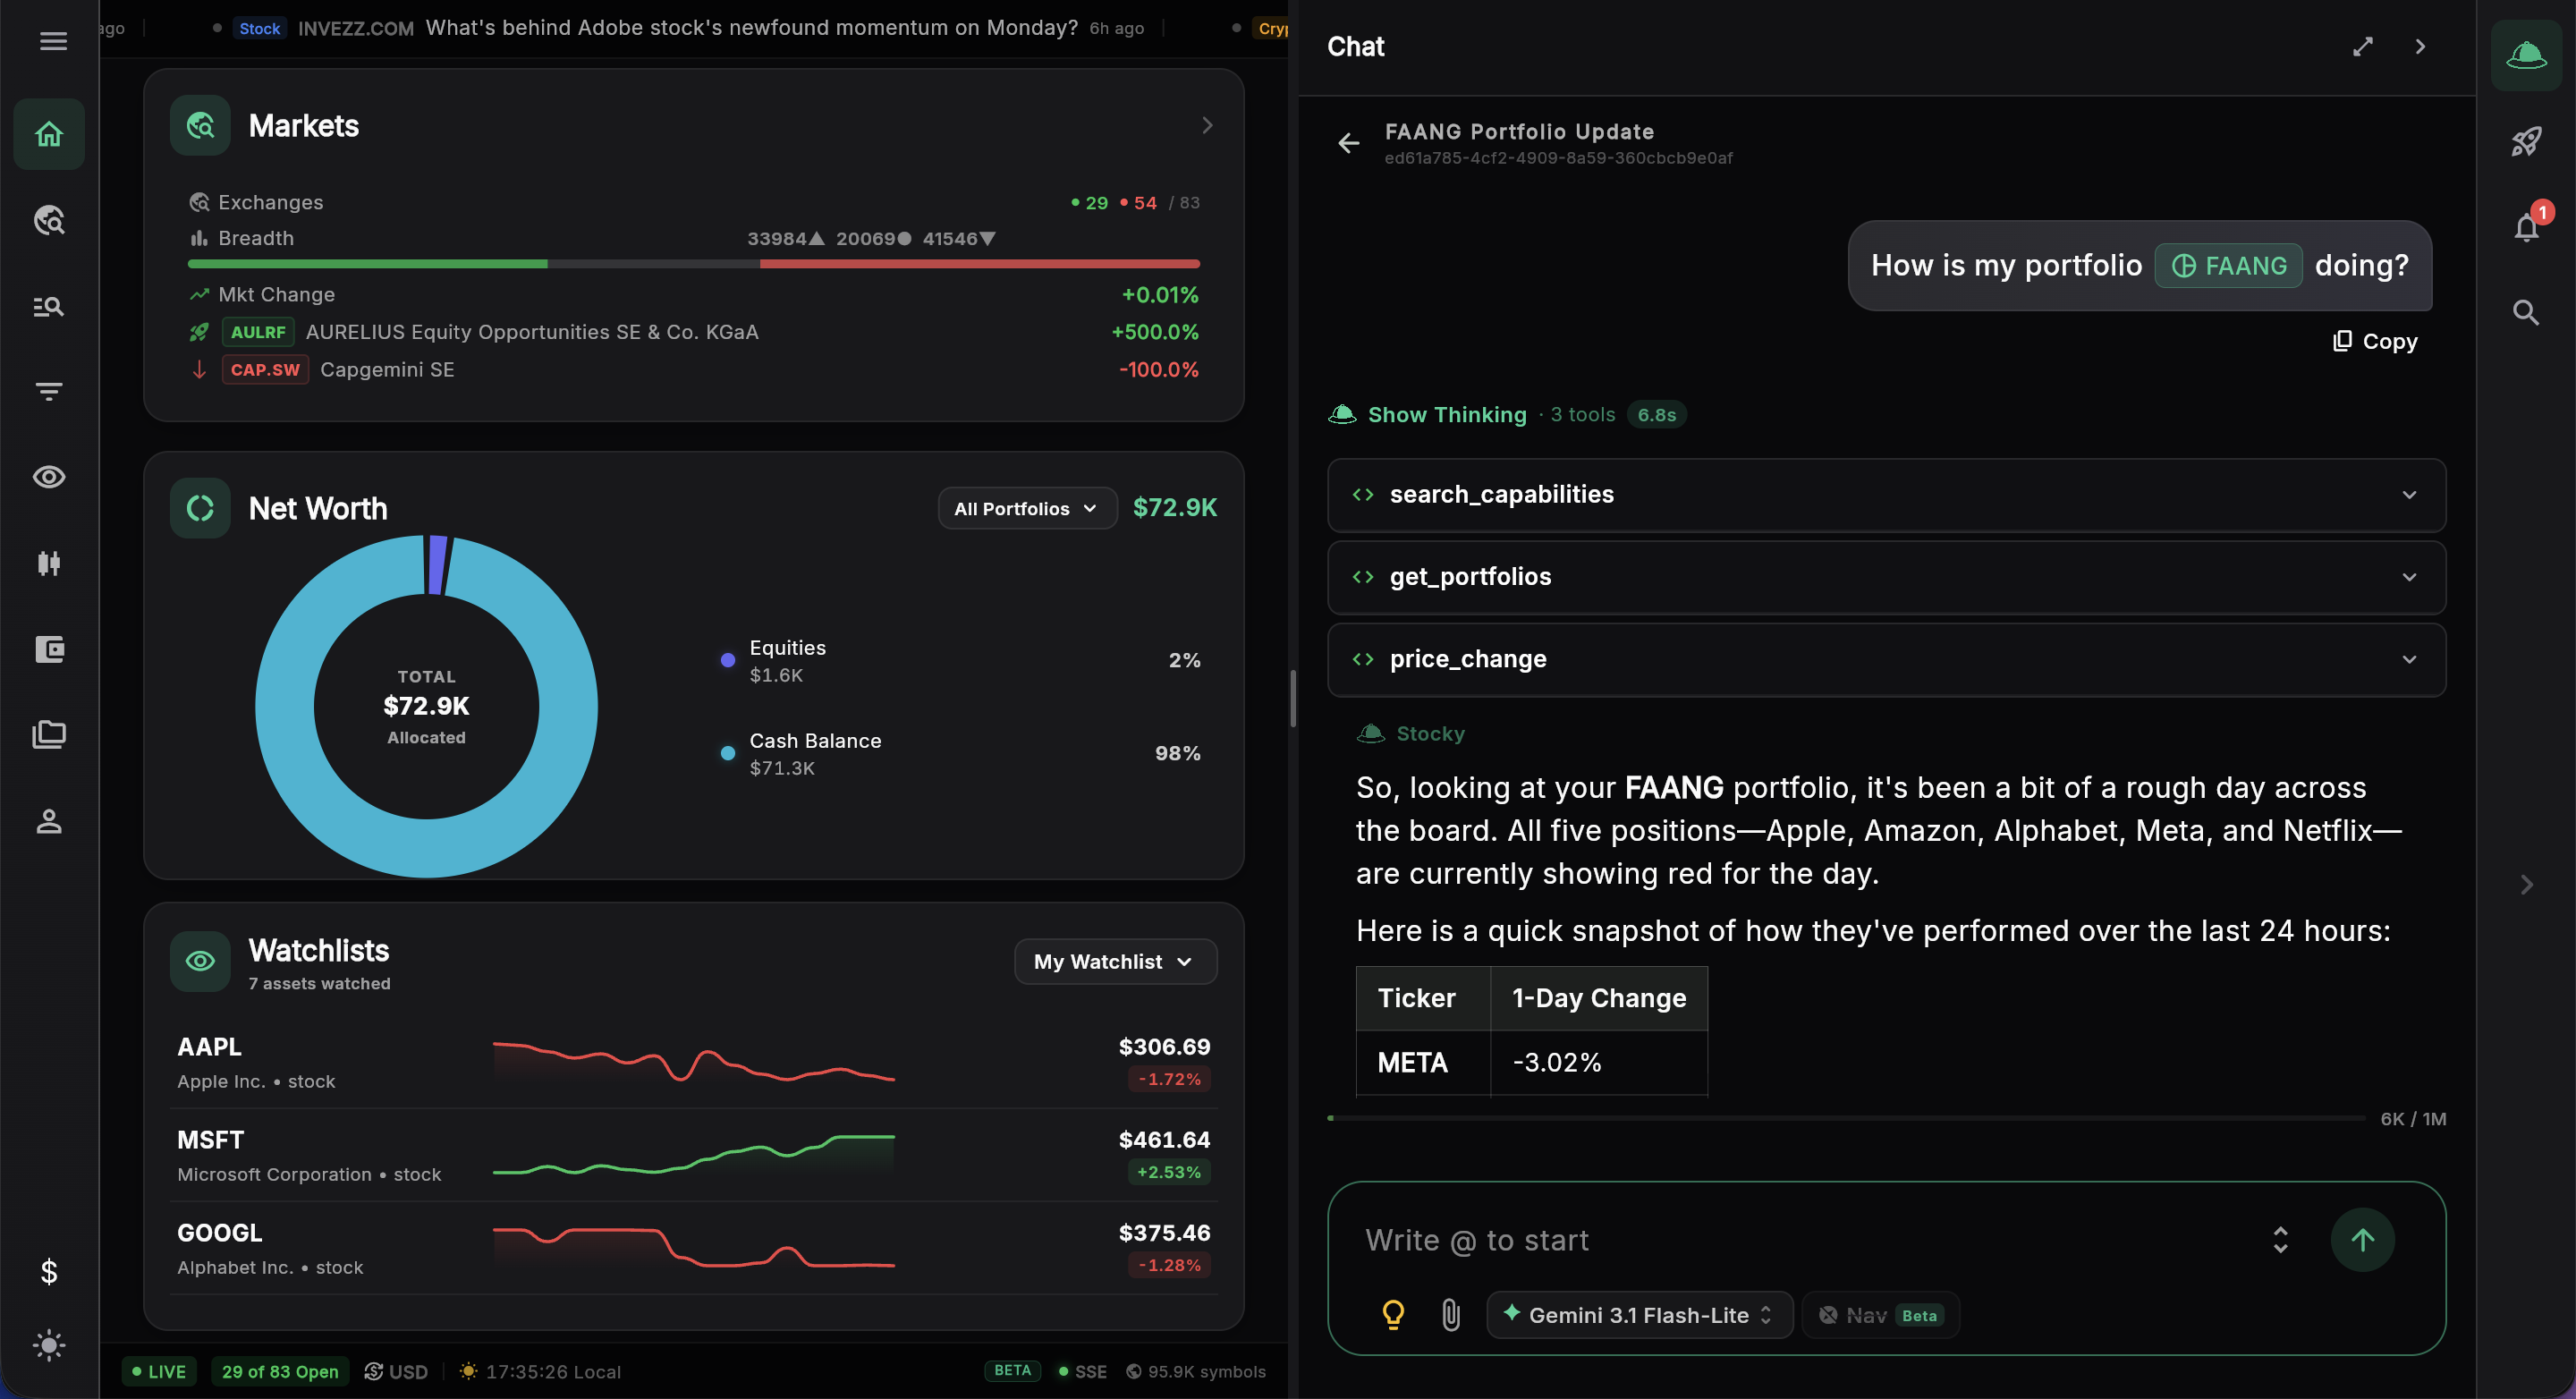Click the 29 of 83 Open status
Image resolution: width=2576 pixels, height=1399 pixels.
pos(280,1372)
